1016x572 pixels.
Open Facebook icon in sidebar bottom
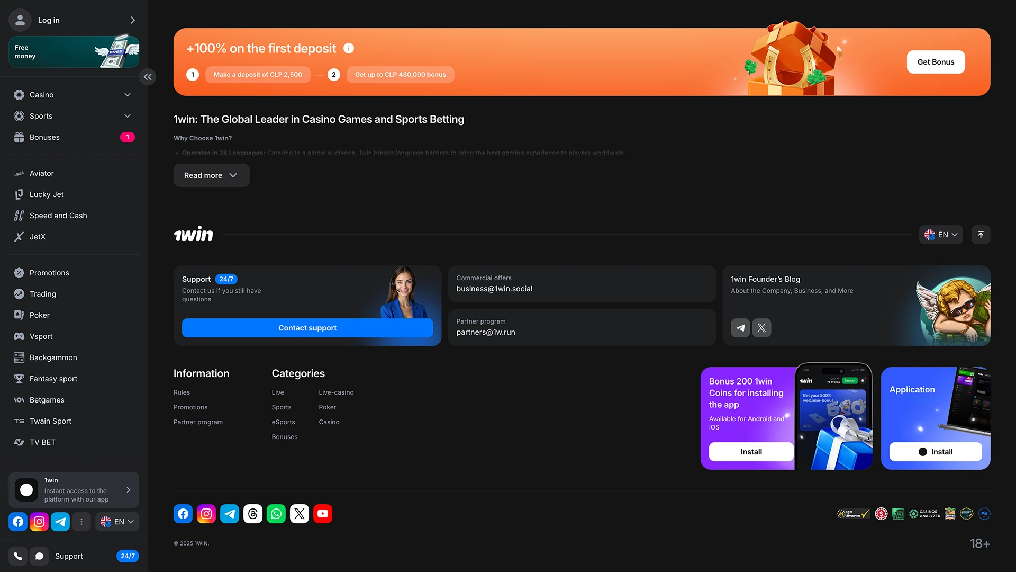[x=18, y=522]
